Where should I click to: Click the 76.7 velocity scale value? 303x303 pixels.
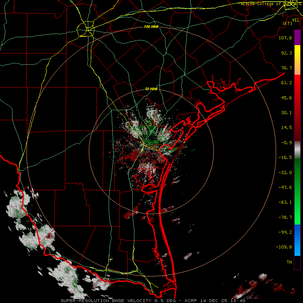click(287, 68)
